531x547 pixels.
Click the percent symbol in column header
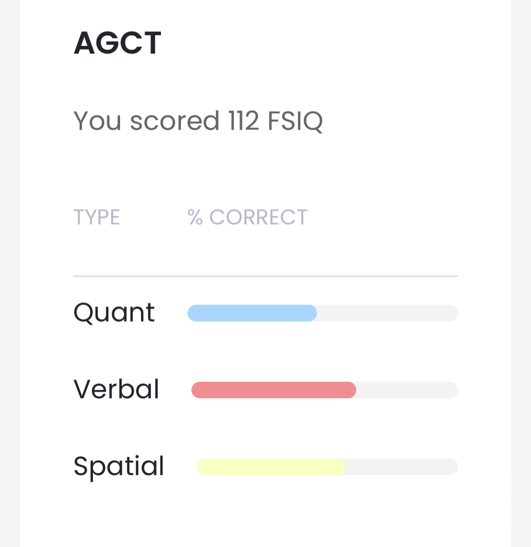(x=195, y=217)
